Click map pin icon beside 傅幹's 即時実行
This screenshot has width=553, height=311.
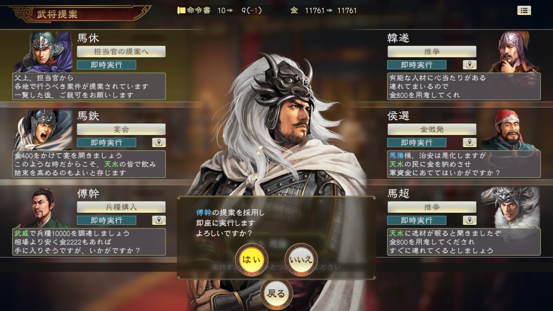pos(159,220)
